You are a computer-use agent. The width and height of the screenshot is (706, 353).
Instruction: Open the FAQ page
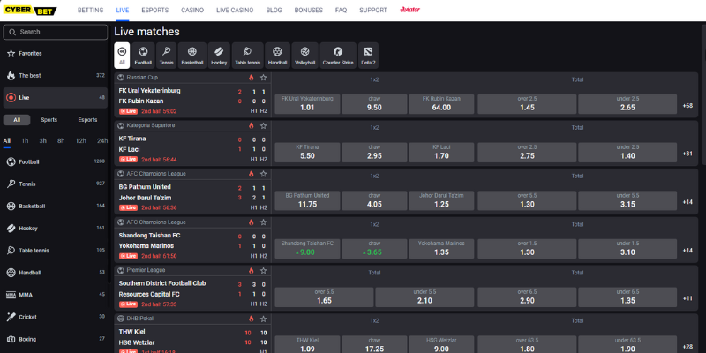tap(341, 10)
